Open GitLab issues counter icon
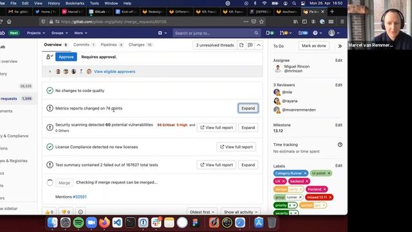The width and height of the screenshot is (412, 232). click(270, 33)
